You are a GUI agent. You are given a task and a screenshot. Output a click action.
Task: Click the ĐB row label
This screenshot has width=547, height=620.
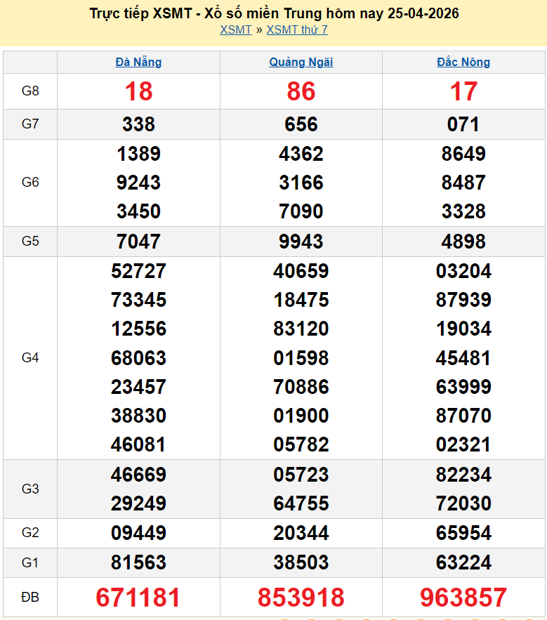[30, 598]
